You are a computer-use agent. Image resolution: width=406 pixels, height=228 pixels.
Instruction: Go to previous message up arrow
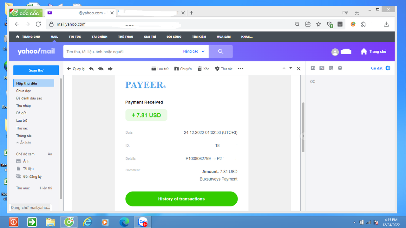point(284,68)
